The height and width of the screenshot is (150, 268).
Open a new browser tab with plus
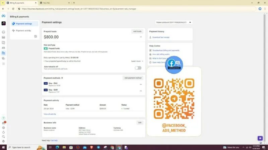point(74,3)
